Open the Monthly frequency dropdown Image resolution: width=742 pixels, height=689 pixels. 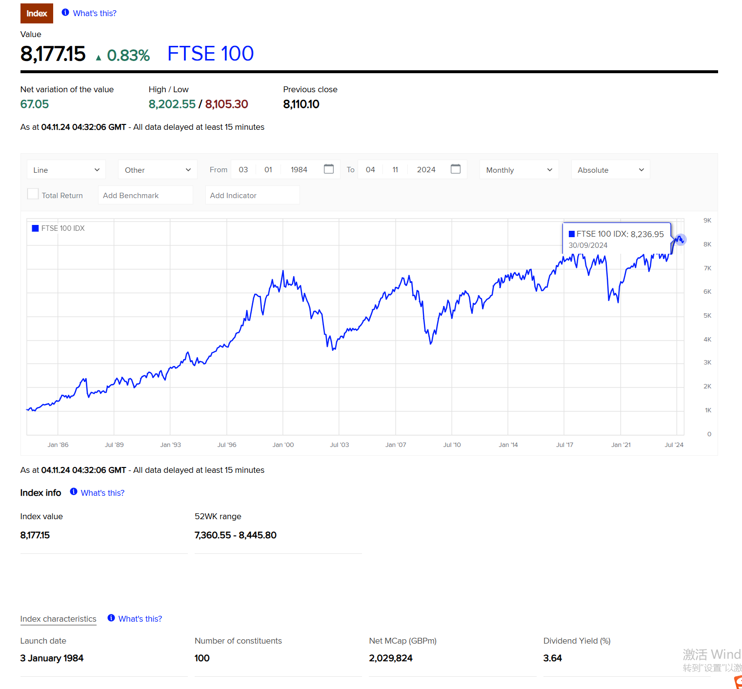pyautogui.click(x=519, y=170)
